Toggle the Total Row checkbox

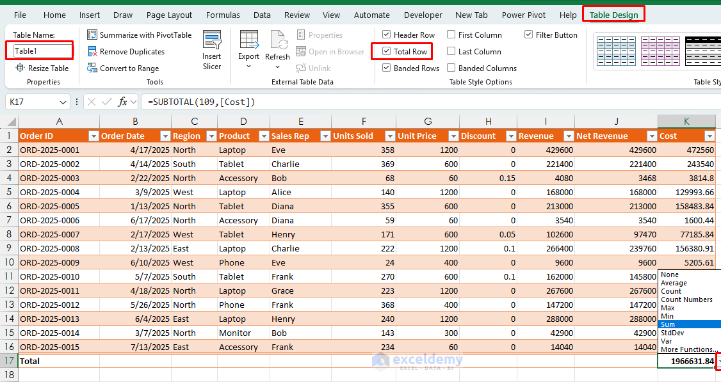click(x=387, y=51)
